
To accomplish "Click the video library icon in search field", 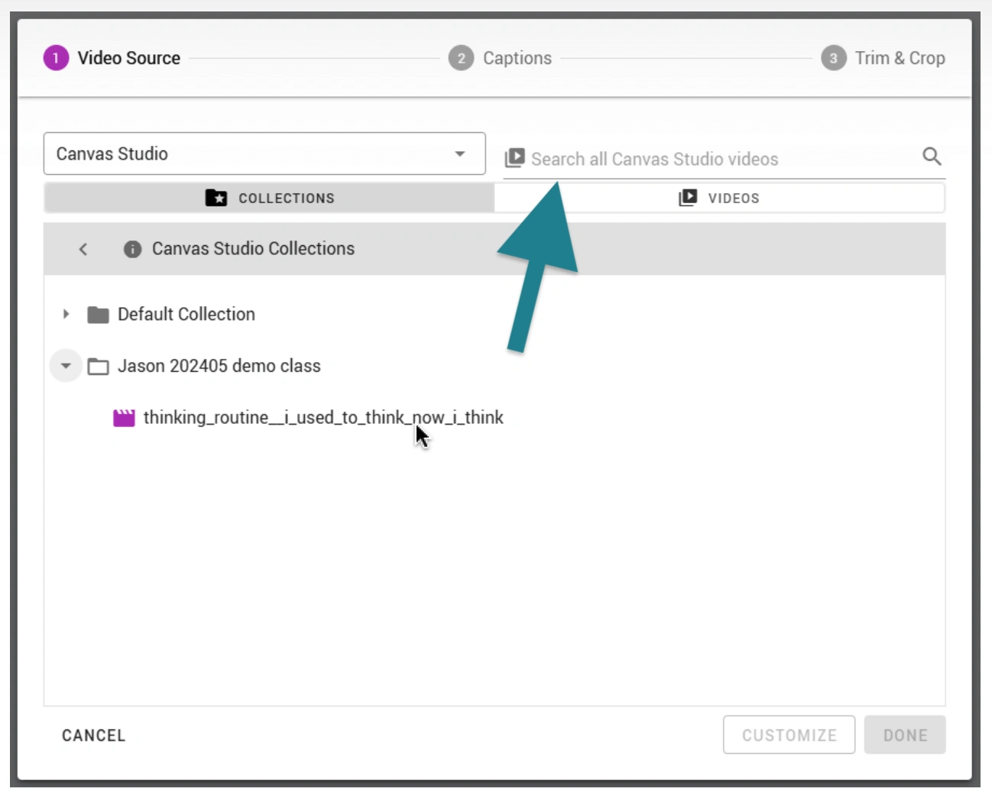I will tap(515, 158).
